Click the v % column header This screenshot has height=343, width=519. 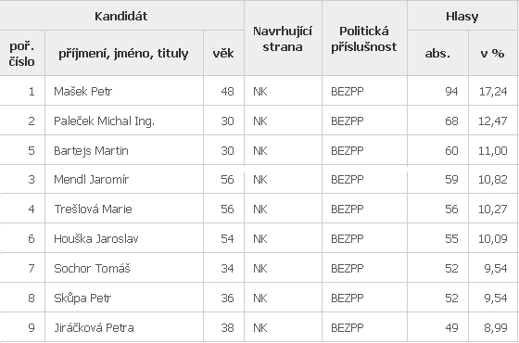coord(492,53)
